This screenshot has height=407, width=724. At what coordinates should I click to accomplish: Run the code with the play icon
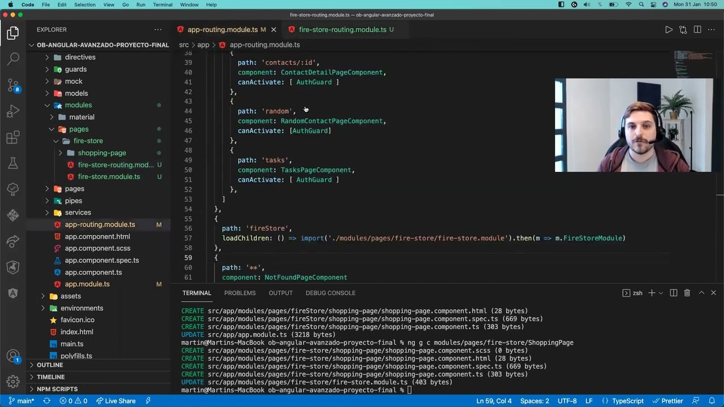[669, 29]
